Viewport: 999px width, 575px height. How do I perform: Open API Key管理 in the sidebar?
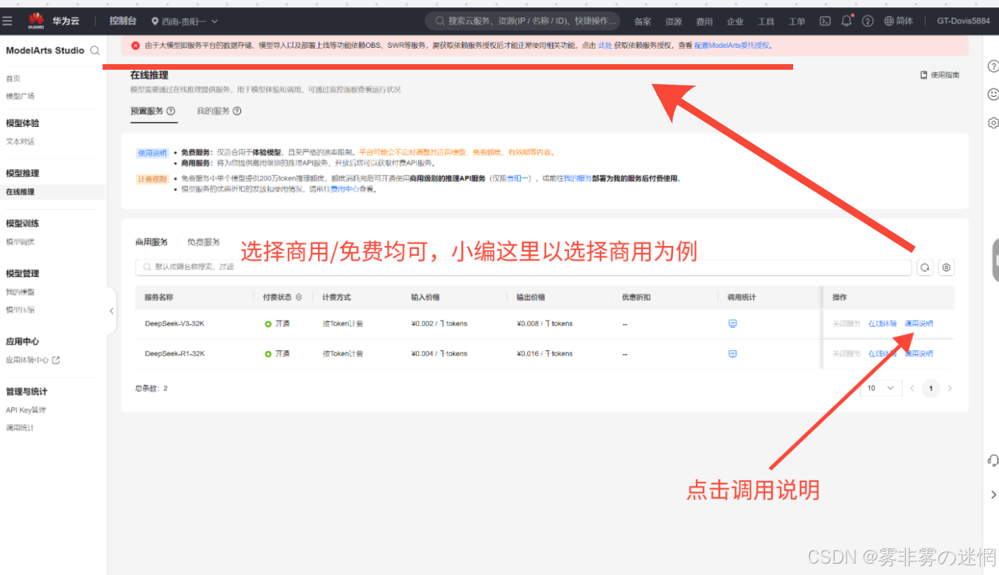[26, 410]
